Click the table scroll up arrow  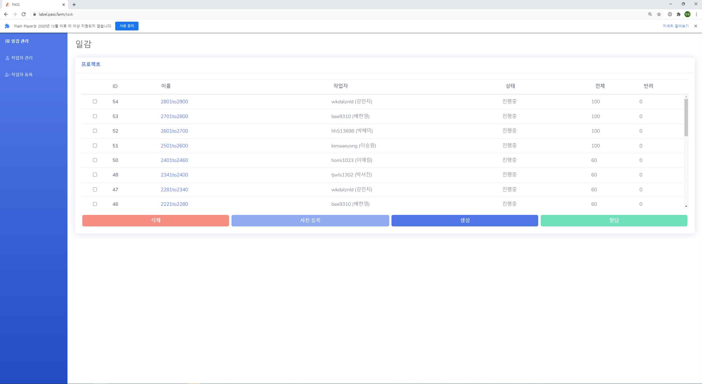point(686,97)
